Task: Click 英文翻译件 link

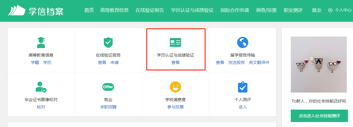Action: pyautogui.click(x=259, y=62)
